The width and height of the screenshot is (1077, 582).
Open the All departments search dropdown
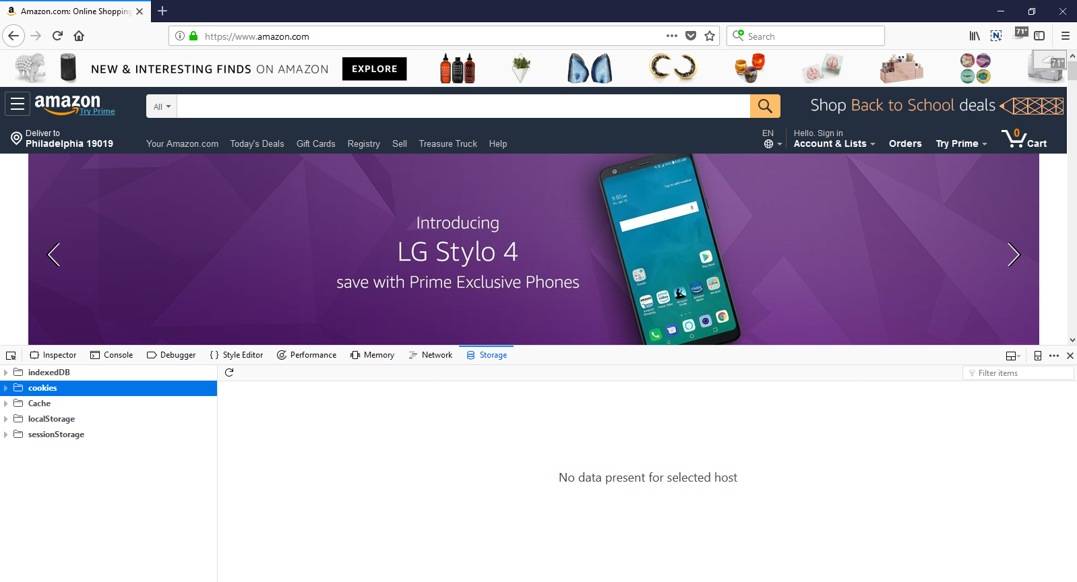click(162, 106)
